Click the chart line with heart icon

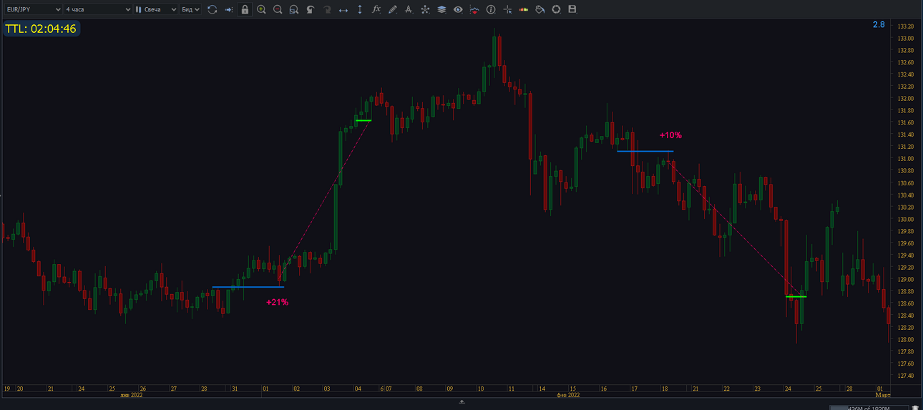[474, 9]
